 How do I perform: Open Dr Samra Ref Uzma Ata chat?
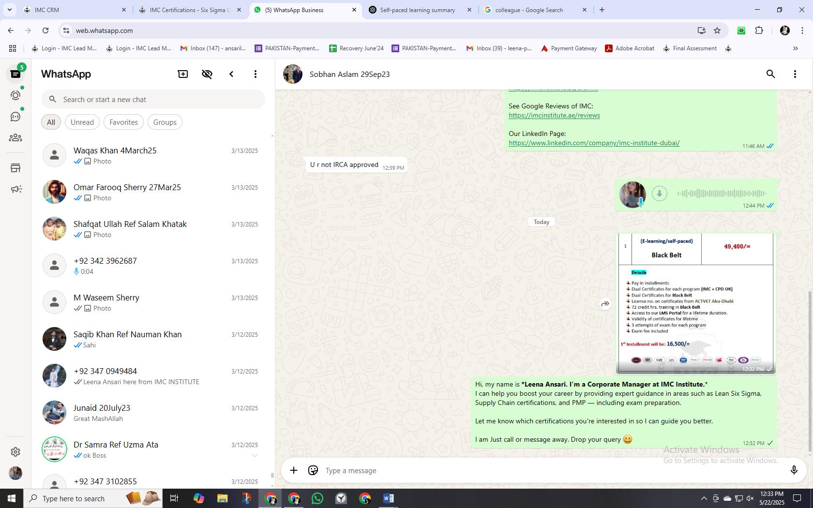coord(152,449)
